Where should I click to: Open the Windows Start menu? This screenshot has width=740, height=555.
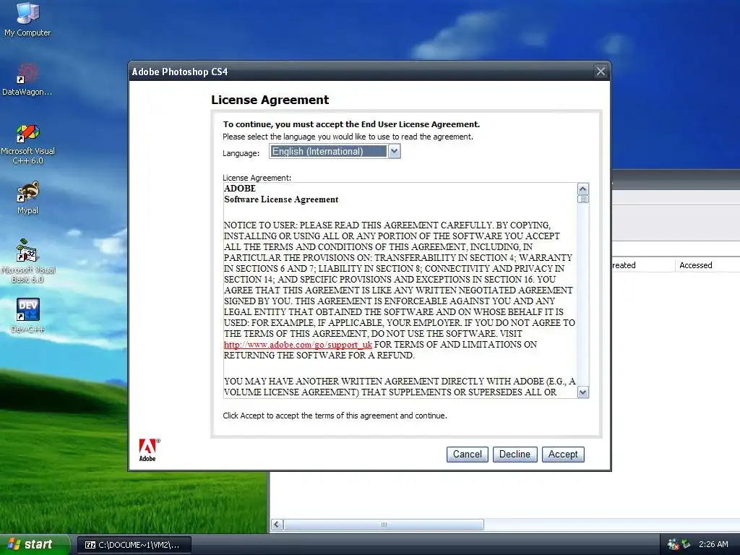click(34, 545)
